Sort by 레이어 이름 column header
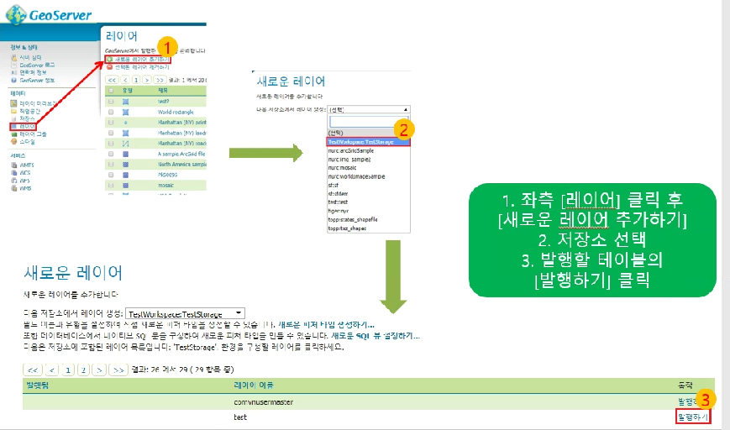730x430 pixels. [253, 385]
